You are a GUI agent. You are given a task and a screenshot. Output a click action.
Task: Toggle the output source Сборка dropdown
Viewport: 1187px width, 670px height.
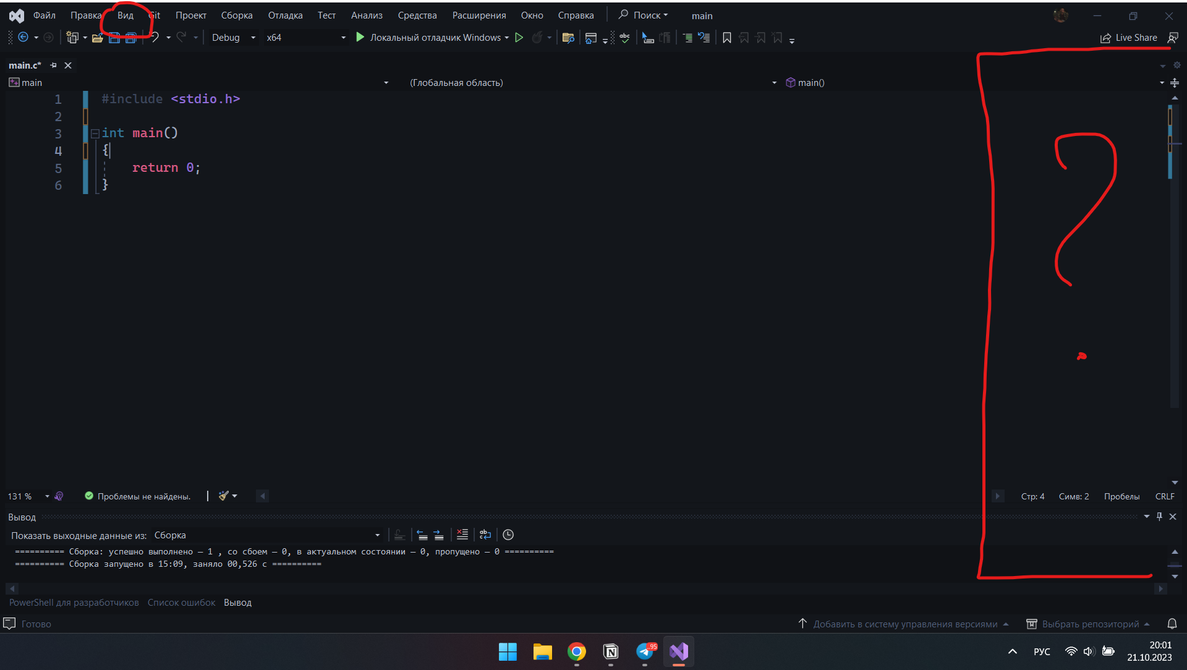374,535
